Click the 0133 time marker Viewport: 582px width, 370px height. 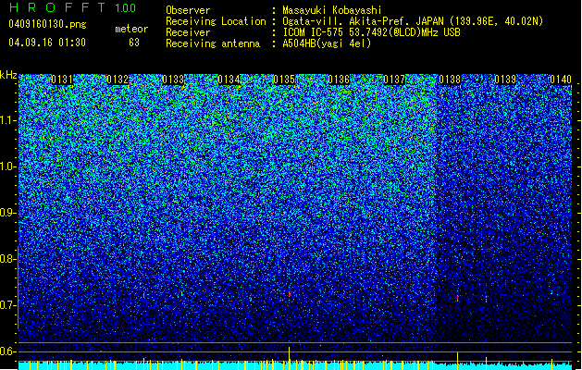coord(173,80)
